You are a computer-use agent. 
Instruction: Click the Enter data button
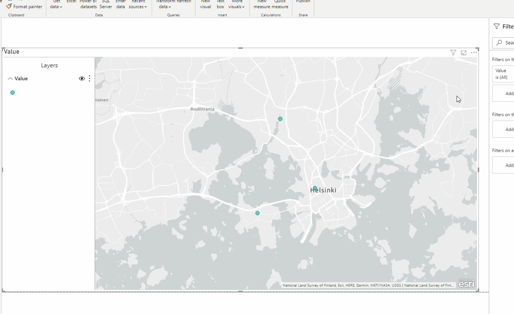coord(121,4)
